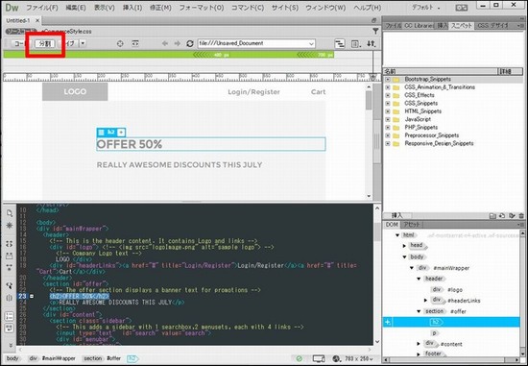Switch to CC Libraries panel tab
Image resolution: width=528 pixels, height=366 pixels.
419,26
